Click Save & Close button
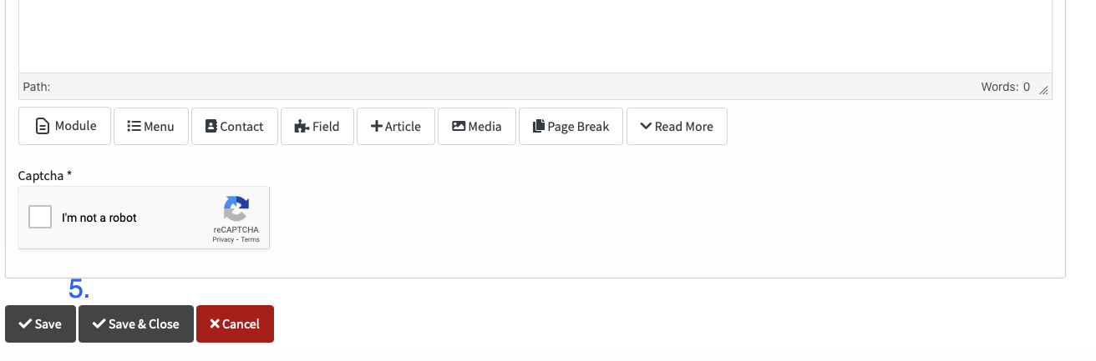This screenshot has width=1096, height=361. tap(136, 323)
